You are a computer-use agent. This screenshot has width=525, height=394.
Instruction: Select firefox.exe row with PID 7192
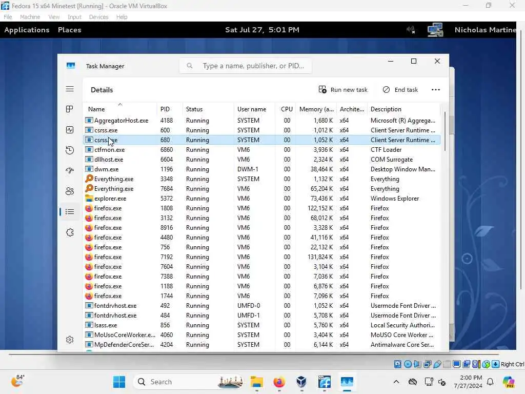click(261, 257)
